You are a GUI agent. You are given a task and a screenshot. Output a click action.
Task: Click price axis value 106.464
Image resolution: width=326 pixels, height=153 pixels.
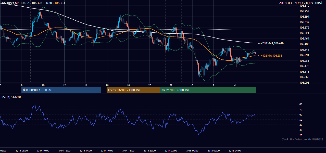(304, 39)
